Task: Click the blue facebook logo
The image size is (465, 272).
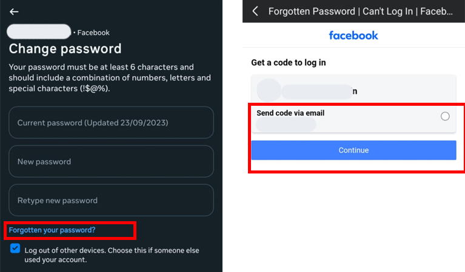Action: click(x=353, y=36)
